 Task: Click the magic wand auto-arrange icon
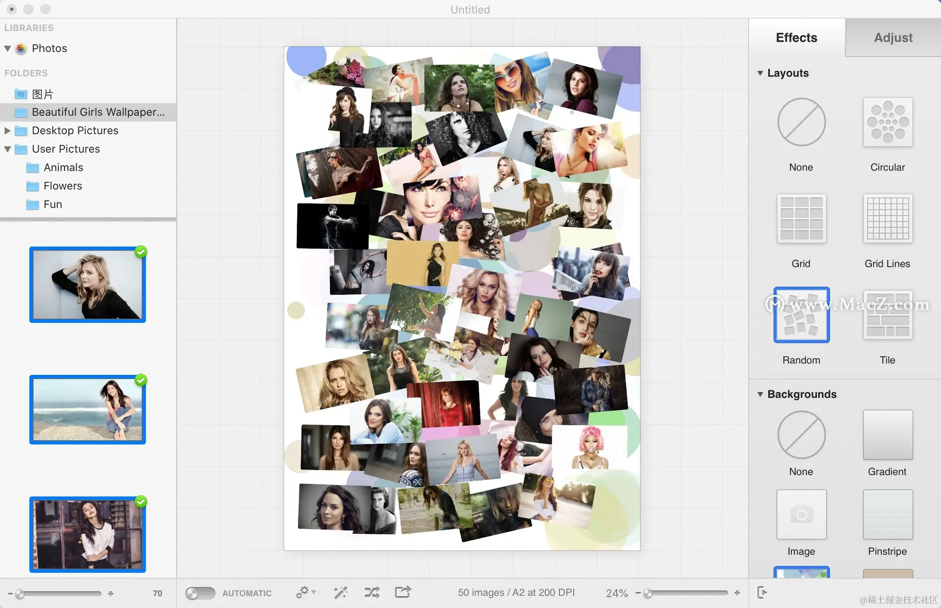coord(340,593)
